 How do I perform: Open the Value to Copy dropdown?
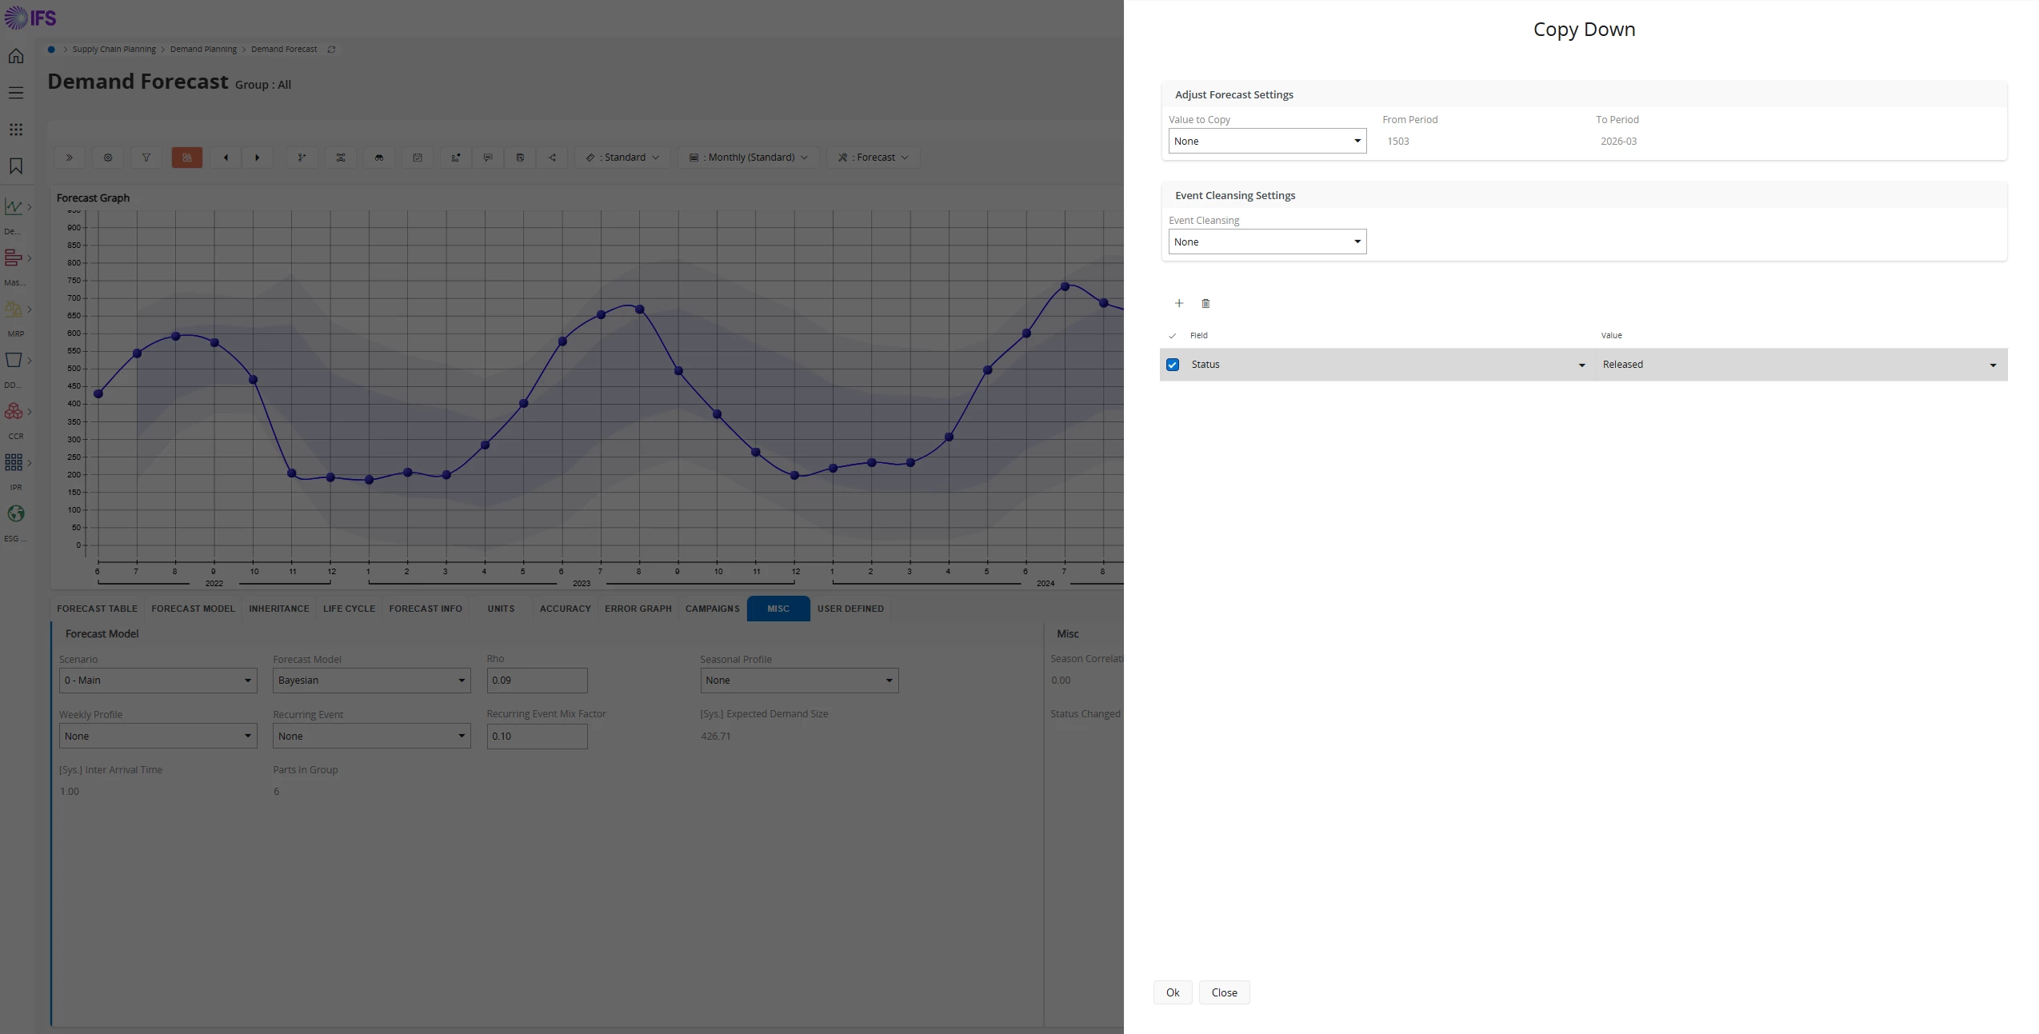1268,141
